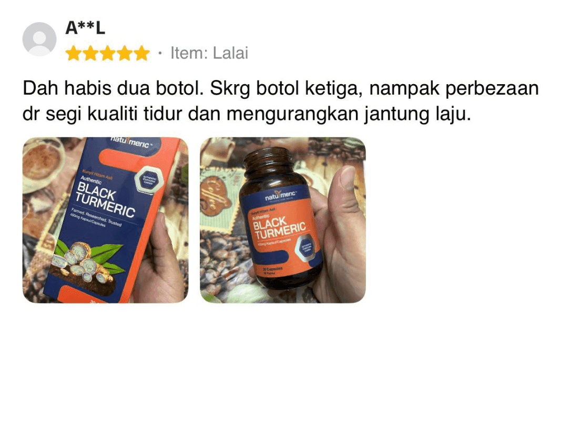Viewport: 570px width, 426px height.
Task: Click the fifth rating star
Action: (x=142, y=54)
